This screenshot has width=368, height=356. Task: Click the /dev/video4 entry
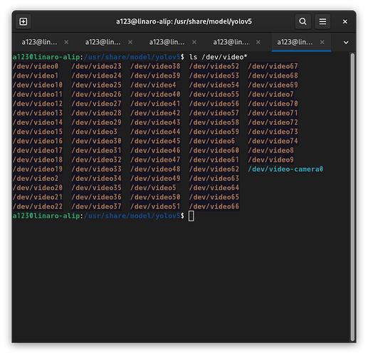(153, 85)
